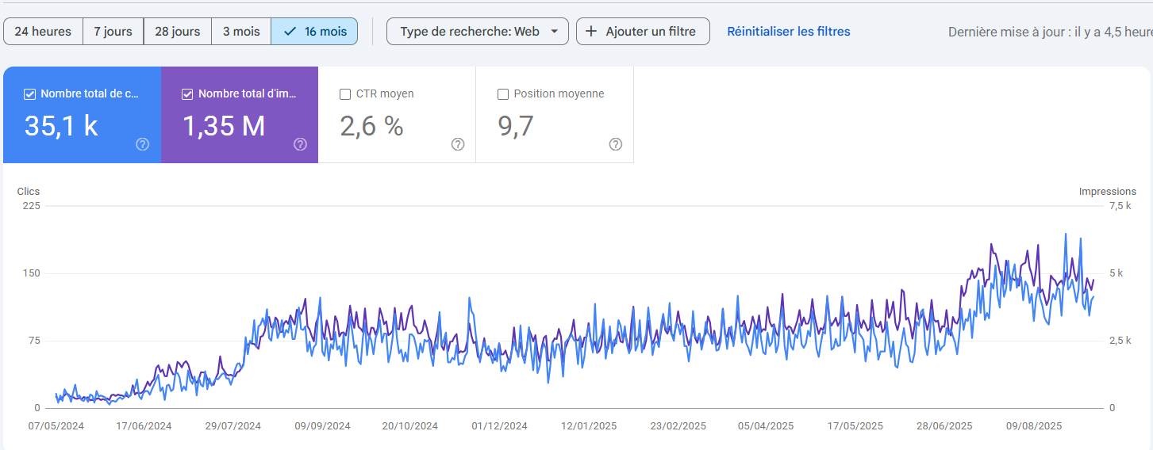Click dropdown arrow next to Web

coord(554,32)
